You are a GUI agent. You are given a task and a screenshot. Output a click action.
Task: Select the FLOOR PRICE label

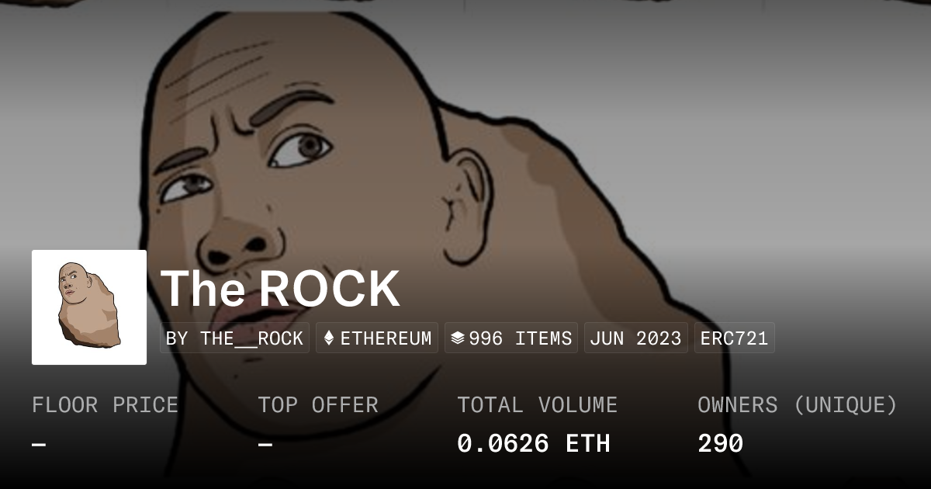point(105,405)
